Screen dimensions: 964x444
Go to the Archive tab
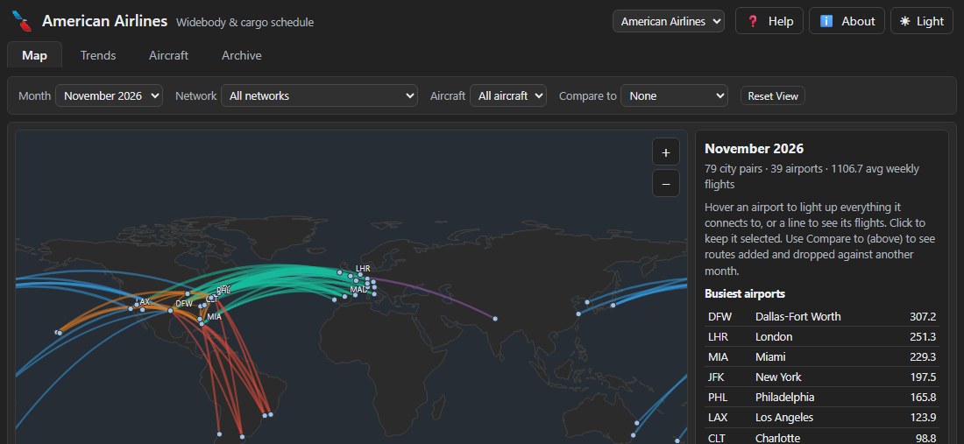pos(242,55)
